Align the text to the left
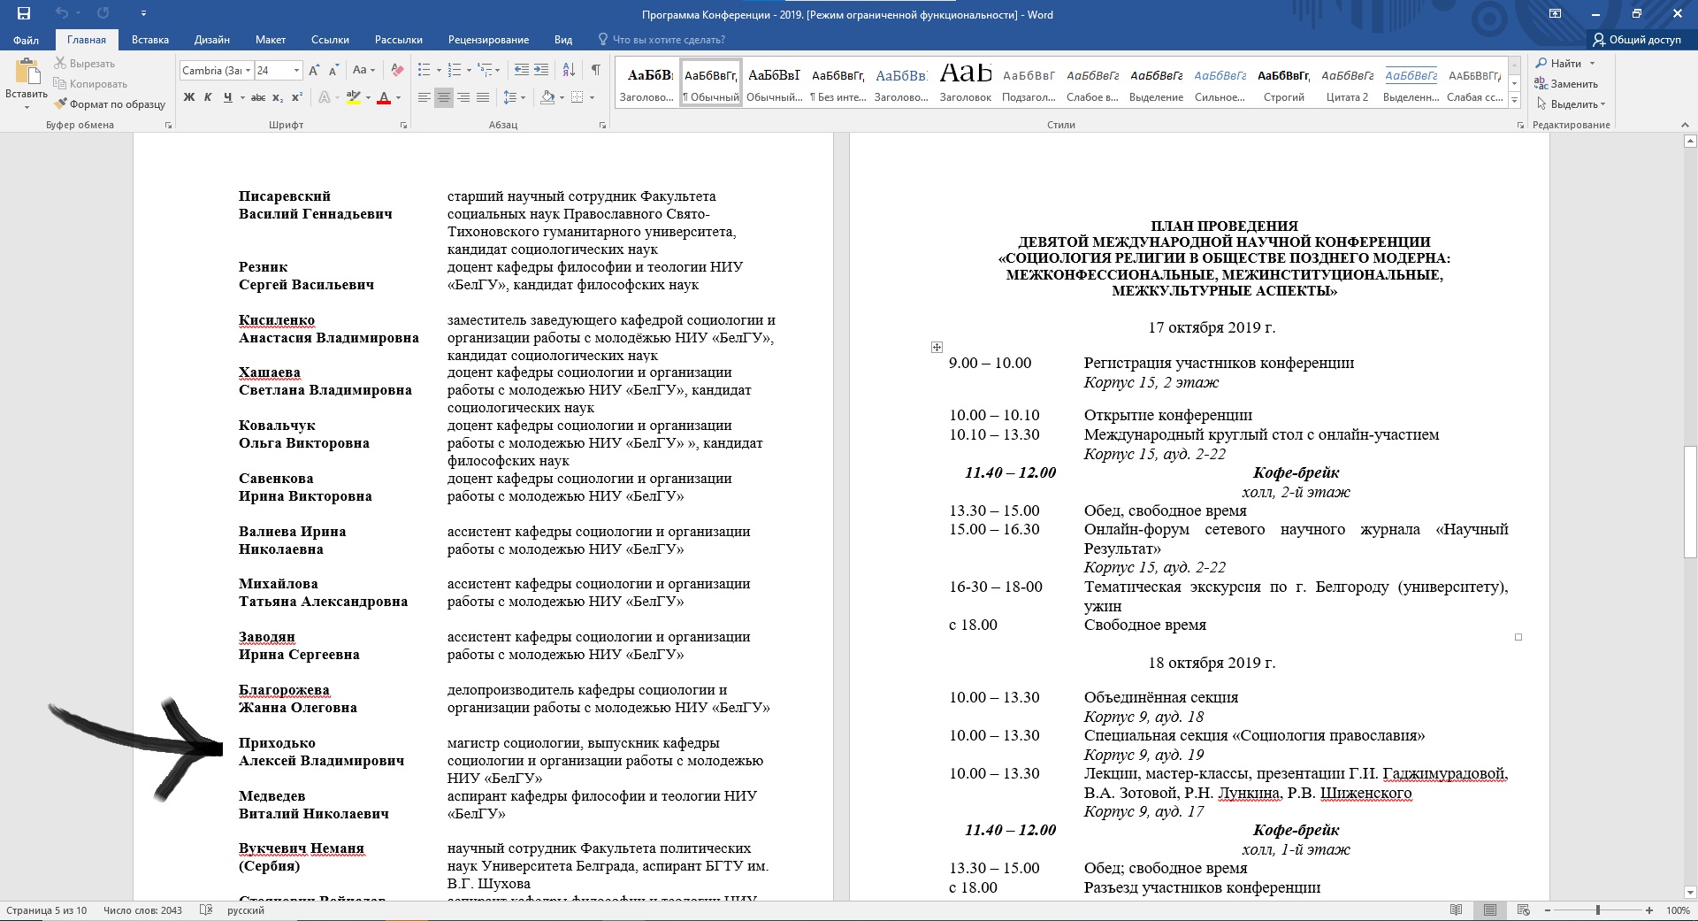This screenshot has width=1698, height=921. click(x=424, y=97)
